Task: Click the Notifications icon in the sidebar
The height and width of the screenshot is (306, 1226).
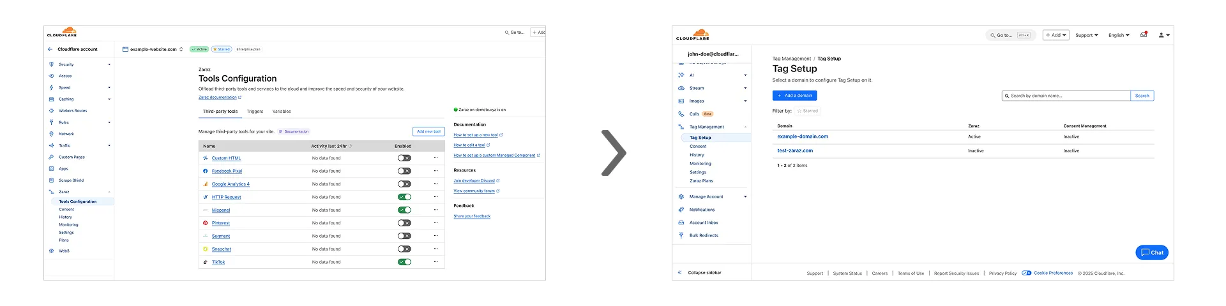Action: (x=681, y=210)
